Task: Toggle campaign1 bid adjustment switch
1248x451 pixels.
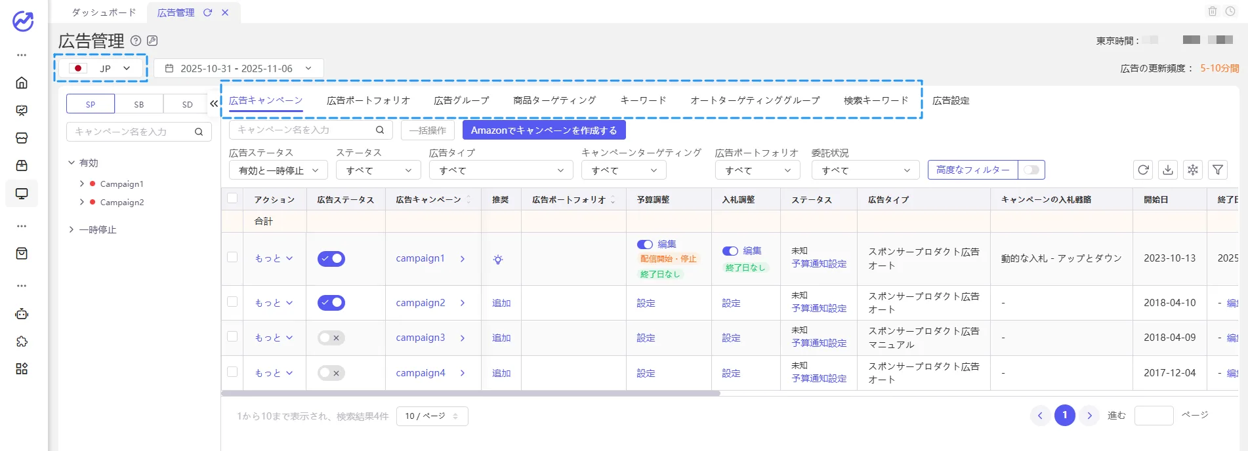Action: [730, 250]
